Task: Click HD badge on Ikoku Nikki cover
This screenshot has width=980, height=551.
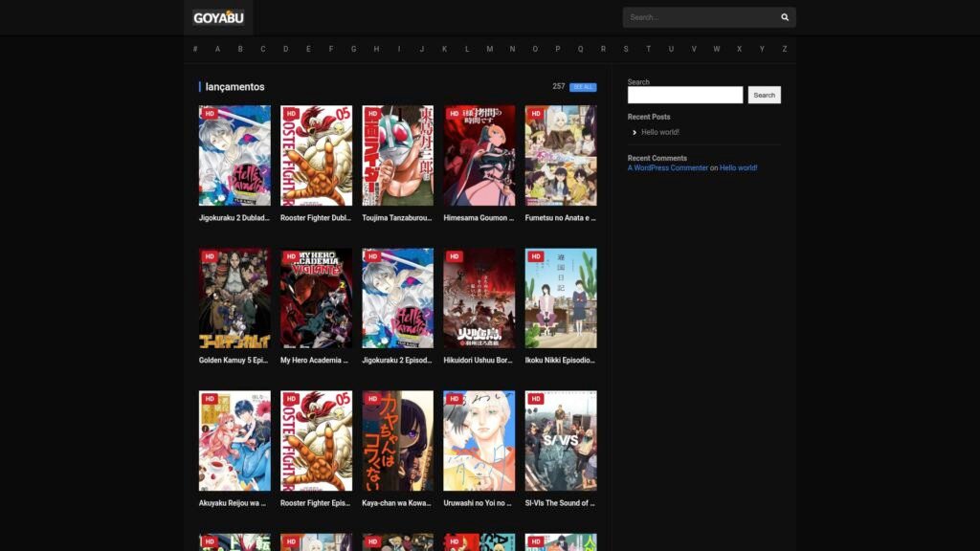Action: click(536, 256)
